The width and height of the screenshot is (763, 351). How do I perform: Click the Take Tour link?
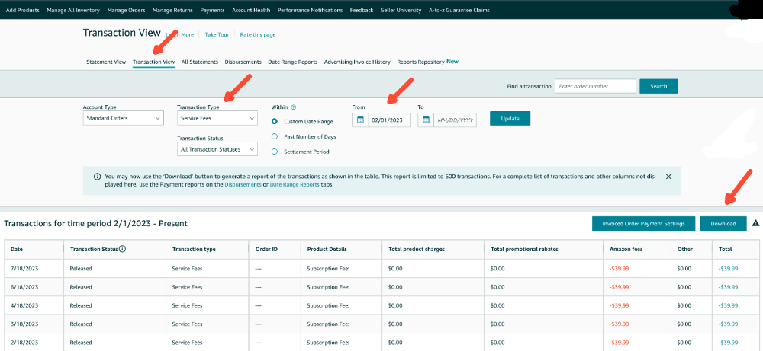[x=217, y=34]
